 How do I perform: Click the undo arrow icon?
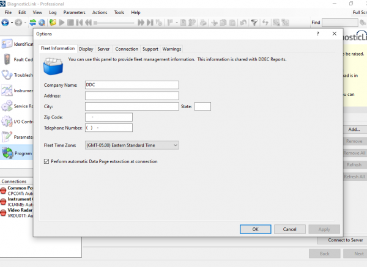[243, 23]
